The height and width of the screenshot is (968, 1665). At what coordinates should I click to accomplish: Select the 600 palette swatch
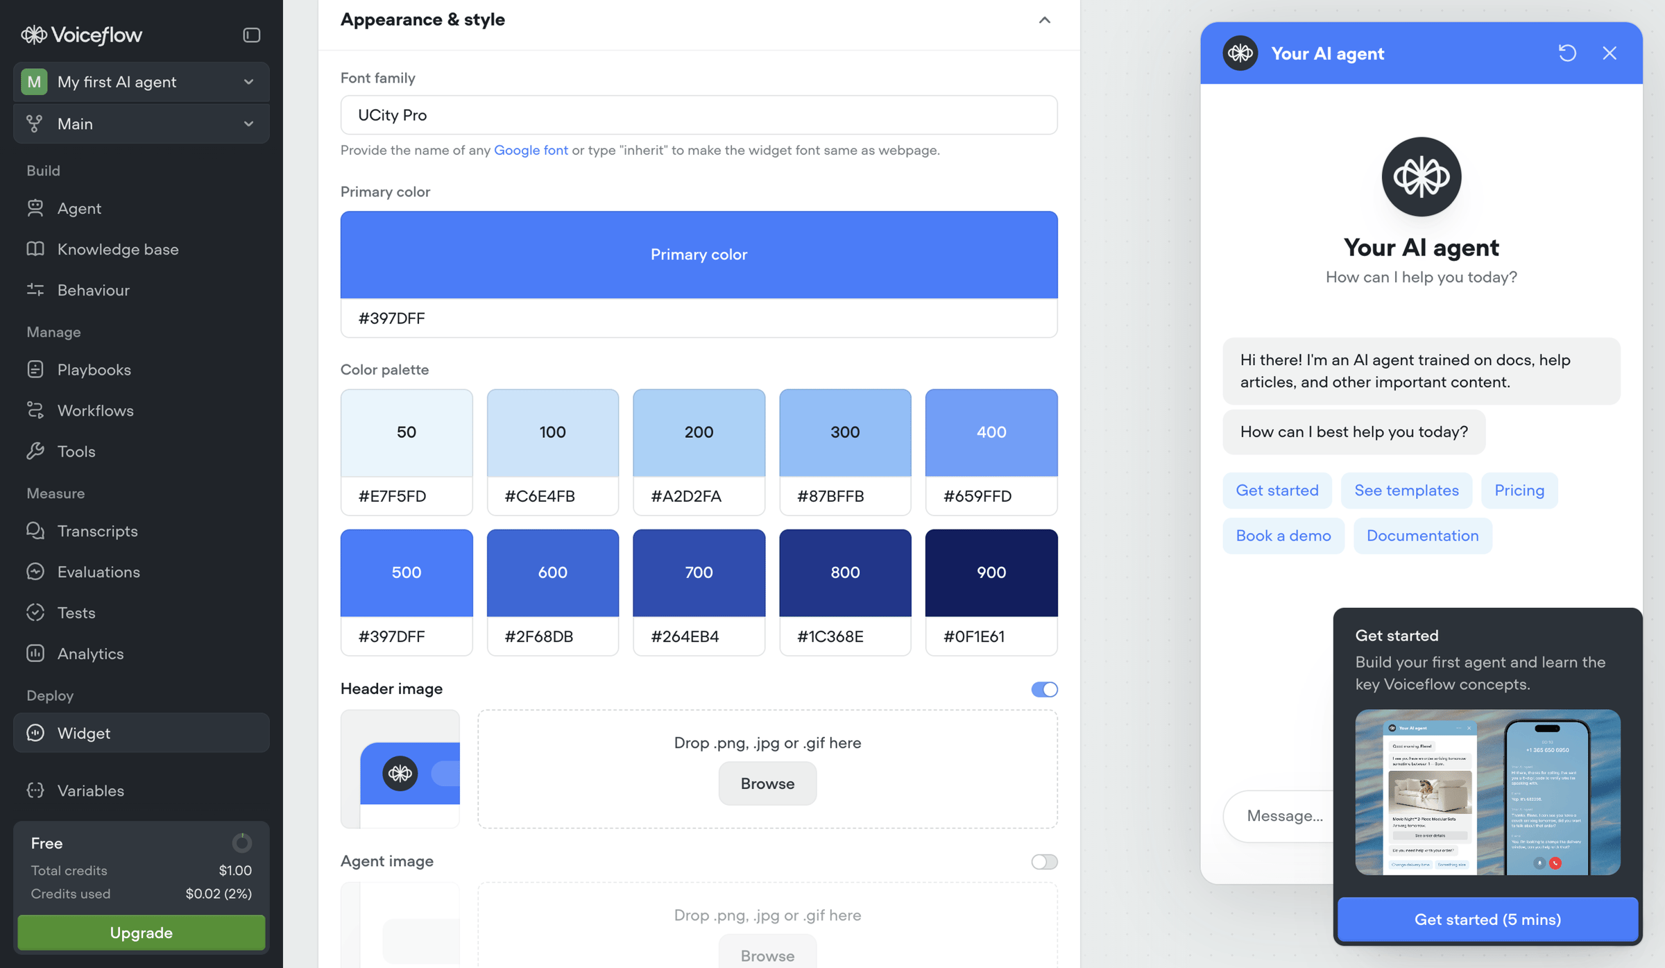tap(553, 573)
